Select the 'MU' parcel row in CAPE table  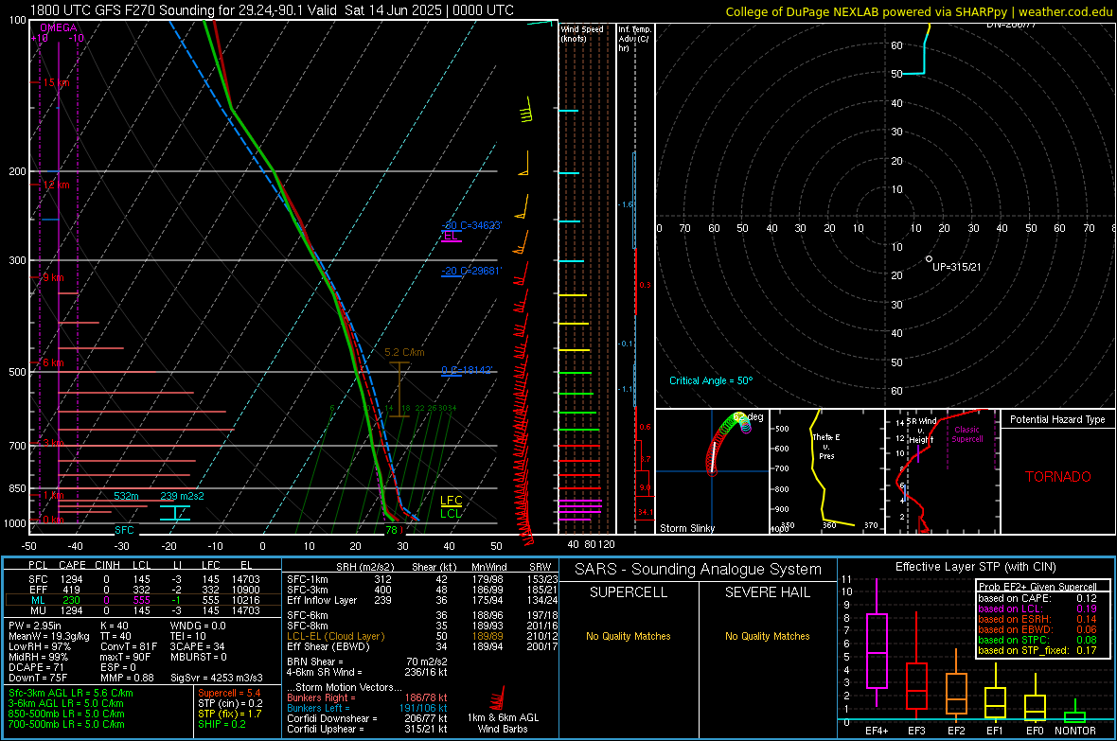pyautogui.click(x=142, y=610)
